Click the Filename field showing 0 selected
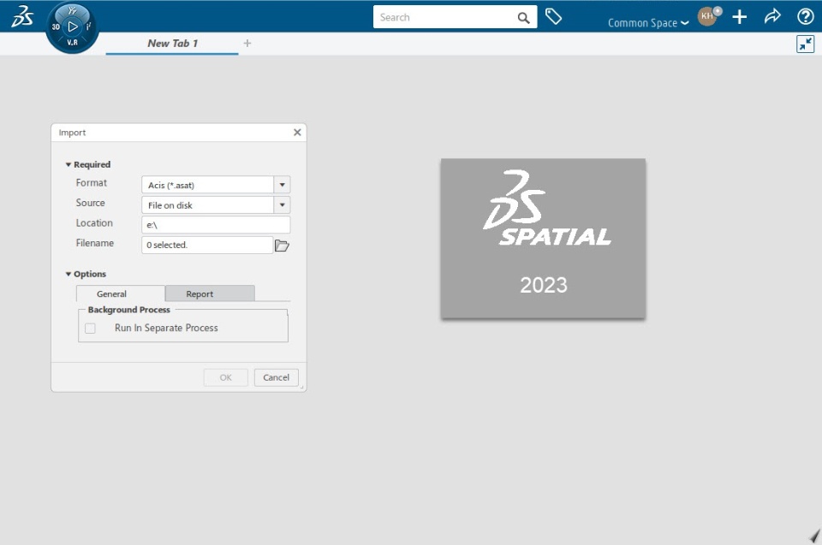Image resolution: width=822 pixels, height=545 pixels. (x=207, y=245)
